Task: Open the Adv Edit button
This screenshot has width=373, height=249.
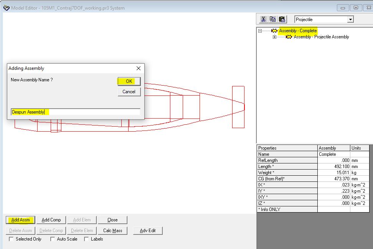Action: click(148, 231)
